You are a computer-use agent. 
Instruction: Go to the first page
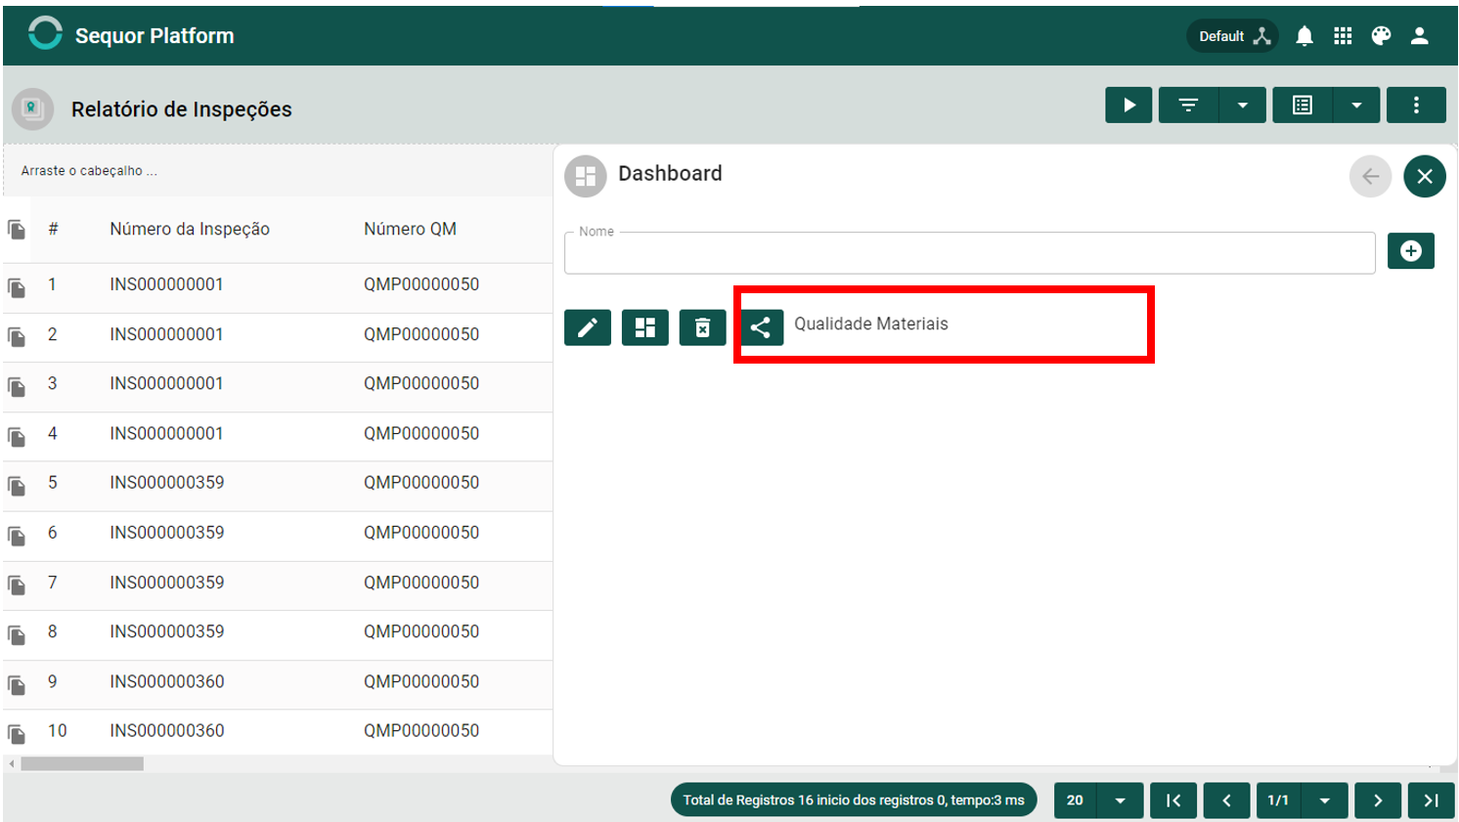point(1173,800)
